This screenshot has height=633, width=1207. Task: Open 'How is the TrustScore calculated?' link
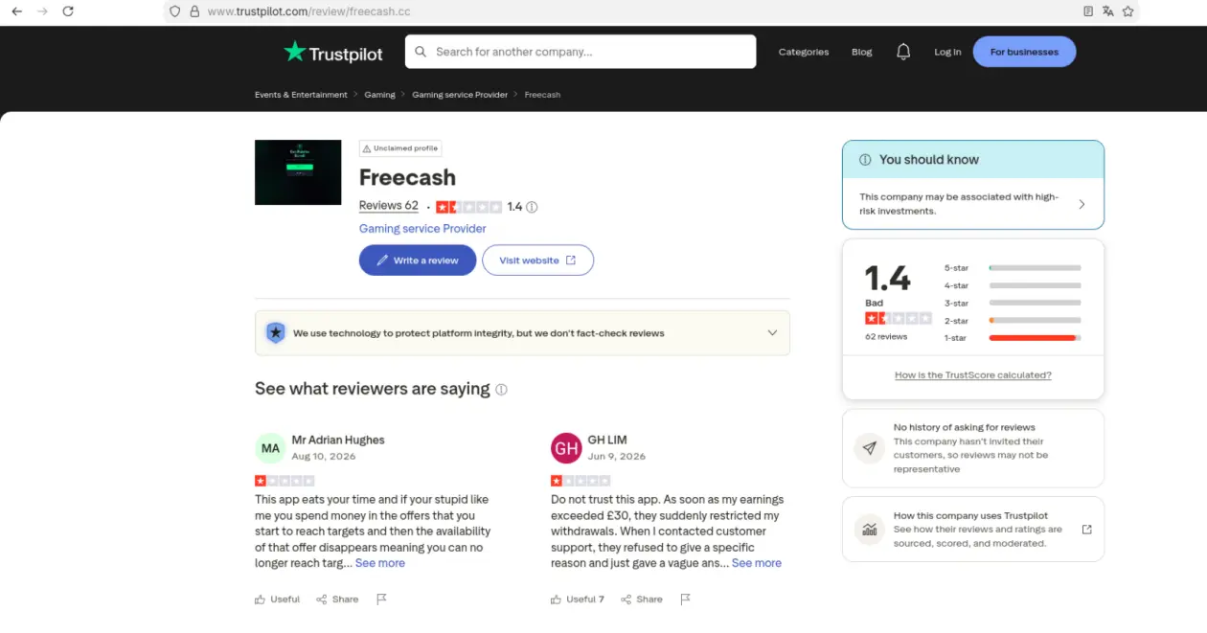pyautogui.click(x=973, y=375)
